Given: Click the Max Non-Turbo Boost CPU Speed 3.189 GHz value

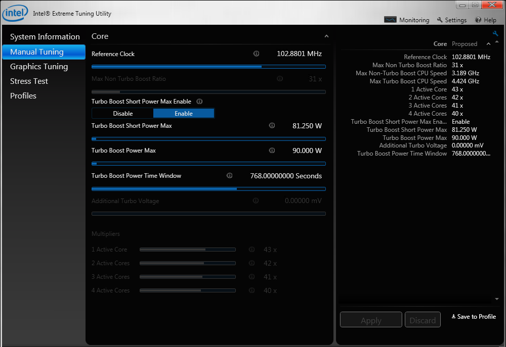Looking at the screenshot, I should 466,73.
